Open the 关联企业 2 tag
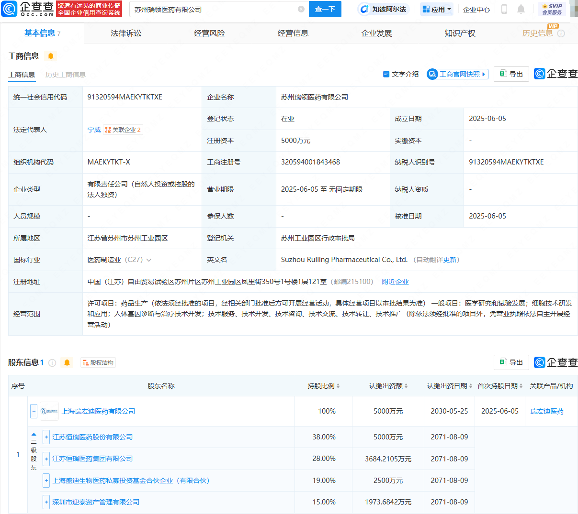The image size is (578, 514). [x=123, y=130]
